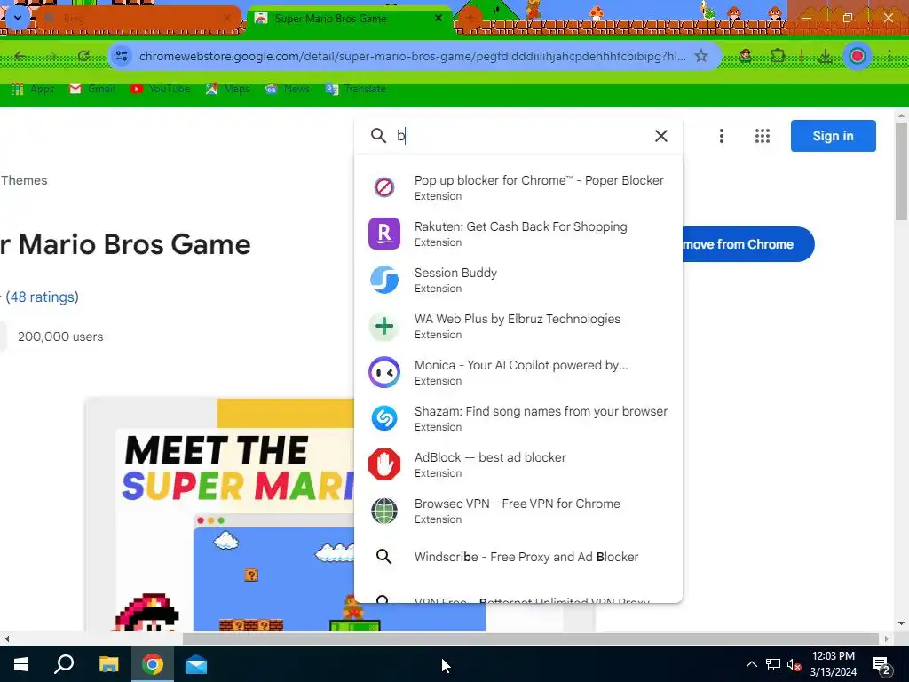Click the horizontal page scrollbar

coord(531,638)
